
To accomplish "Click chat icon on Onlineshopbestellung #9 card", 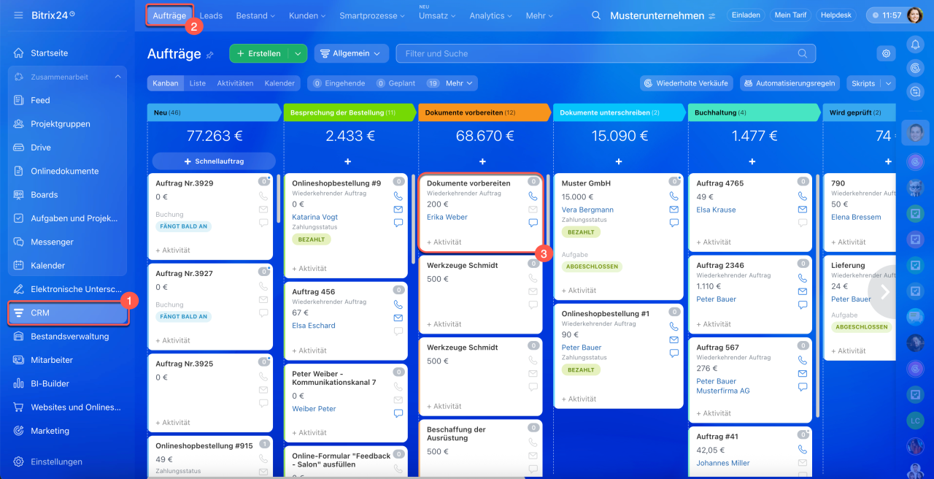I will pos(398,223).
